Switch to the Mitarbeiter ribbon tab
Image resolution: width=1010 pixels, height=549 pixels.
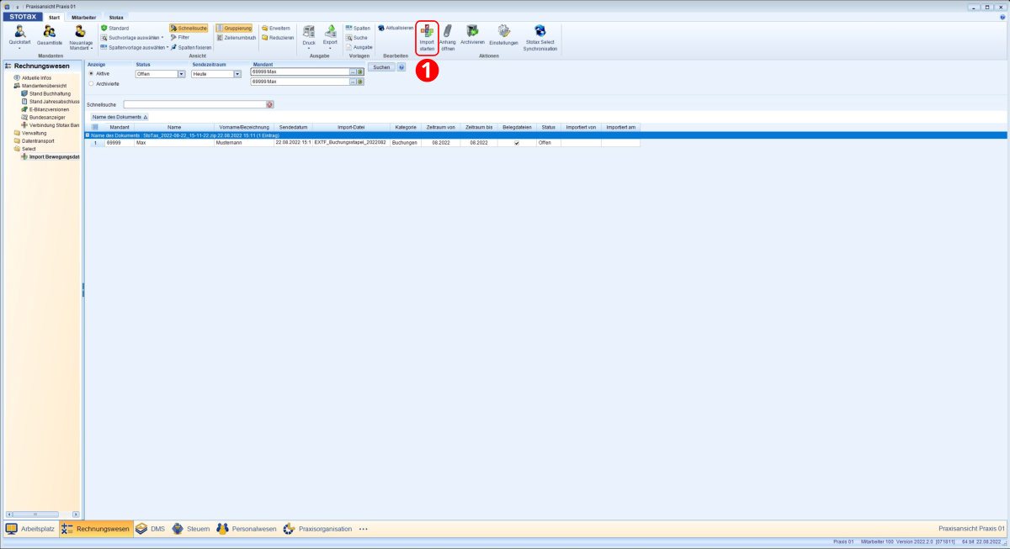[x=82, y=17]
